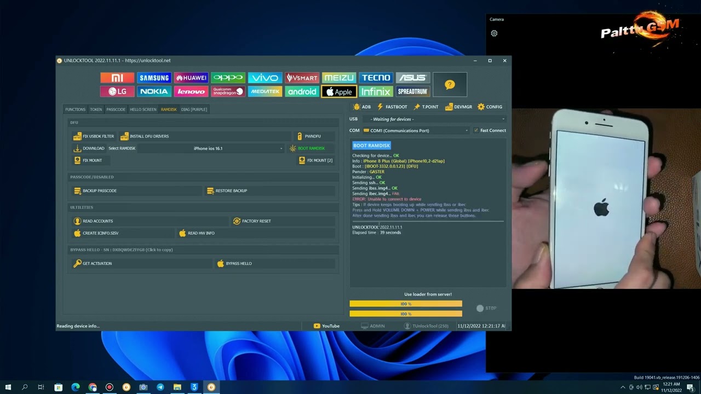Select the Meizu brand tile
Viewport: 701px width, 394px height.
coord(339,78)
